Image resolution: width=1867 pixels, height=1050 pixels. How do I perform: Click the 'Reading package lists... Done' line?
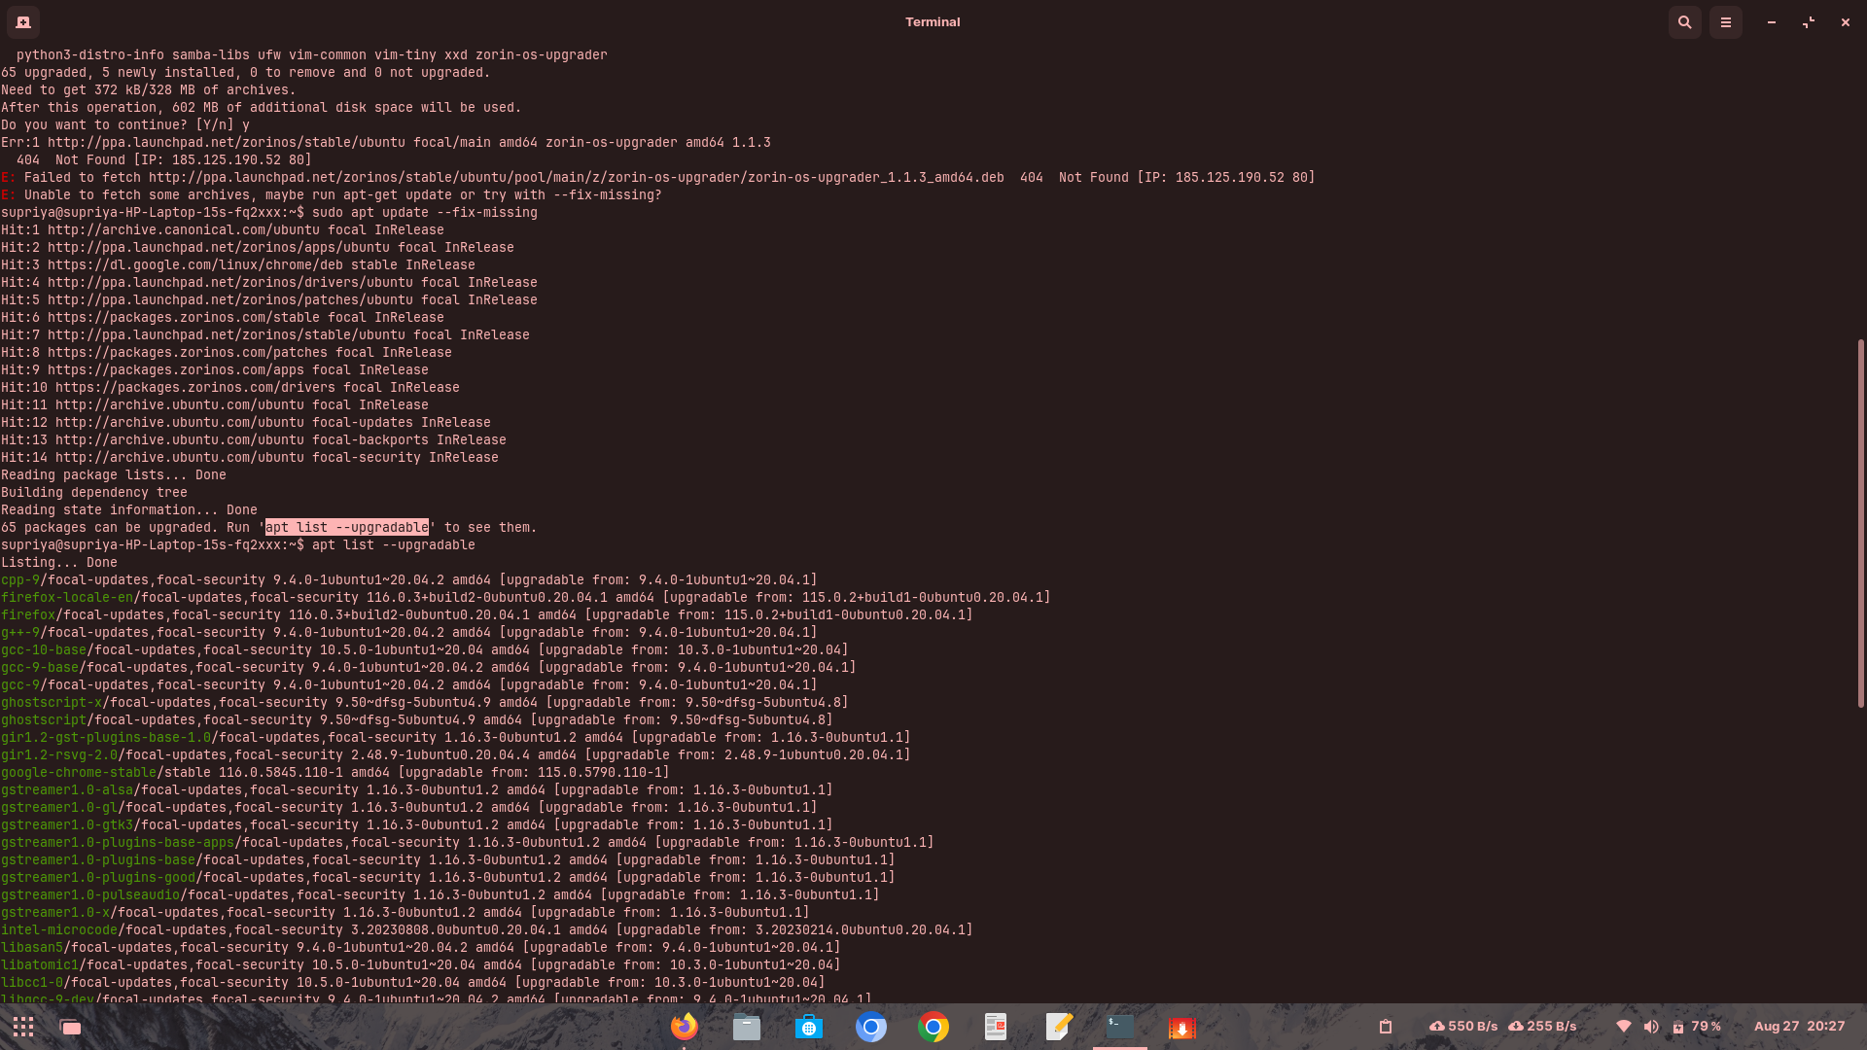click(x=114, y=475)
